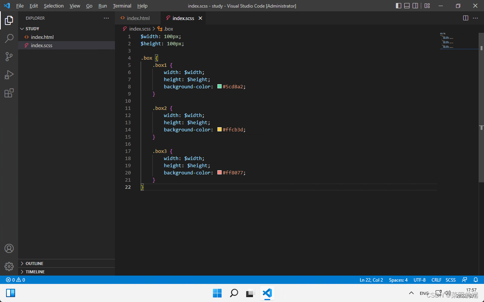Open editor More Actions ellipsis
Viewport: 484px width, 302px height.
(476, 18)
